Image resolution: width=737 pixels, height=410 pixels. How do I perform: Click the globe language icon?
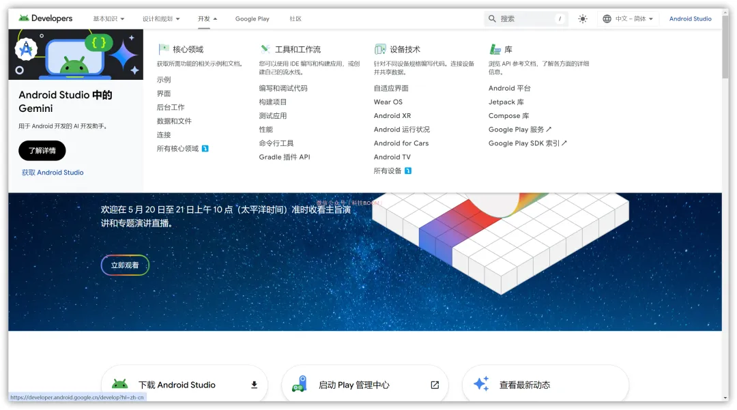tap(607, 19)
